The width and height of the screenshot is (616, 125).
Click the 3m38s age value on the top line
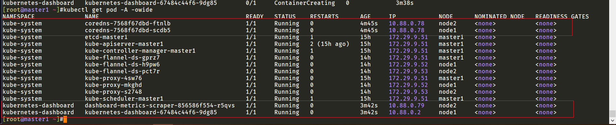point(405,3)
